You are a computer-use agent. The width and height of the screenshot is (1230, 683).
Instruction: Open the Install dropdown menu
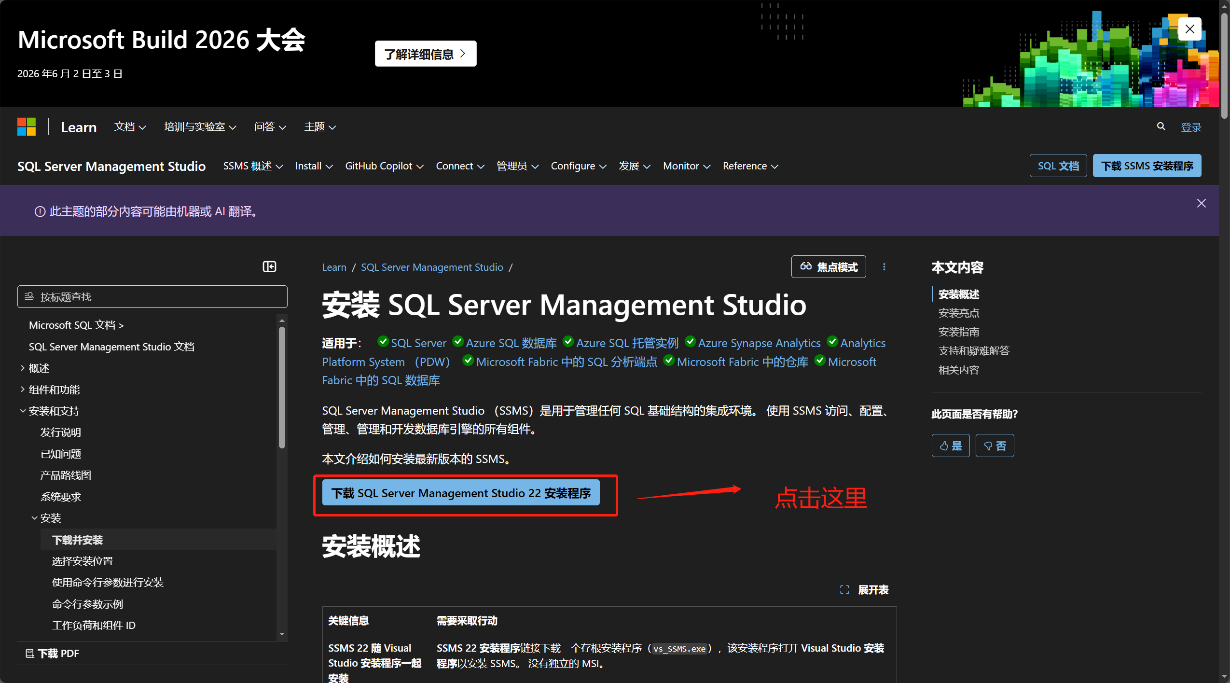point(314,166)
